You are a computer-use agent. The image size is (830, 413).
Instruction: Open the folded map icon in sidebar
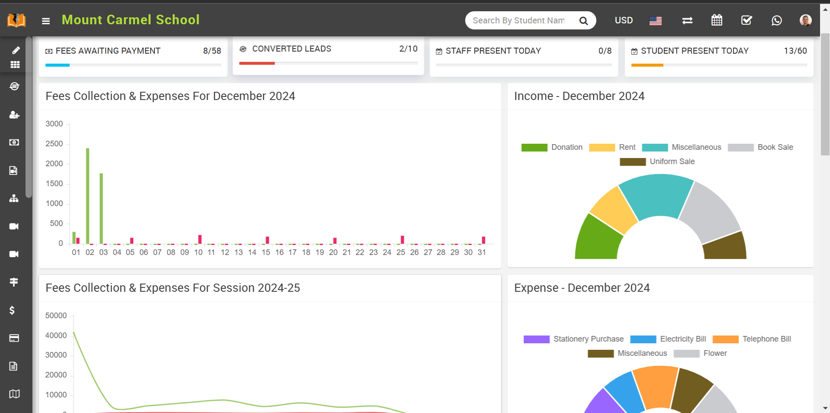(14, 394)
